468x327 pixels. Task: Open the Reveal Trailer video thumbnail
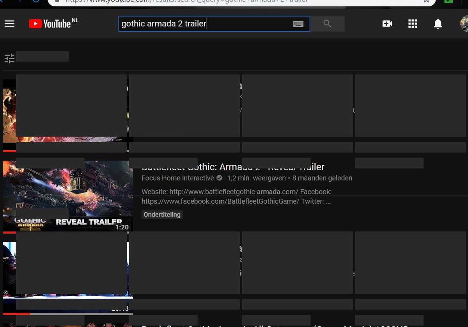tap(68, 196)
